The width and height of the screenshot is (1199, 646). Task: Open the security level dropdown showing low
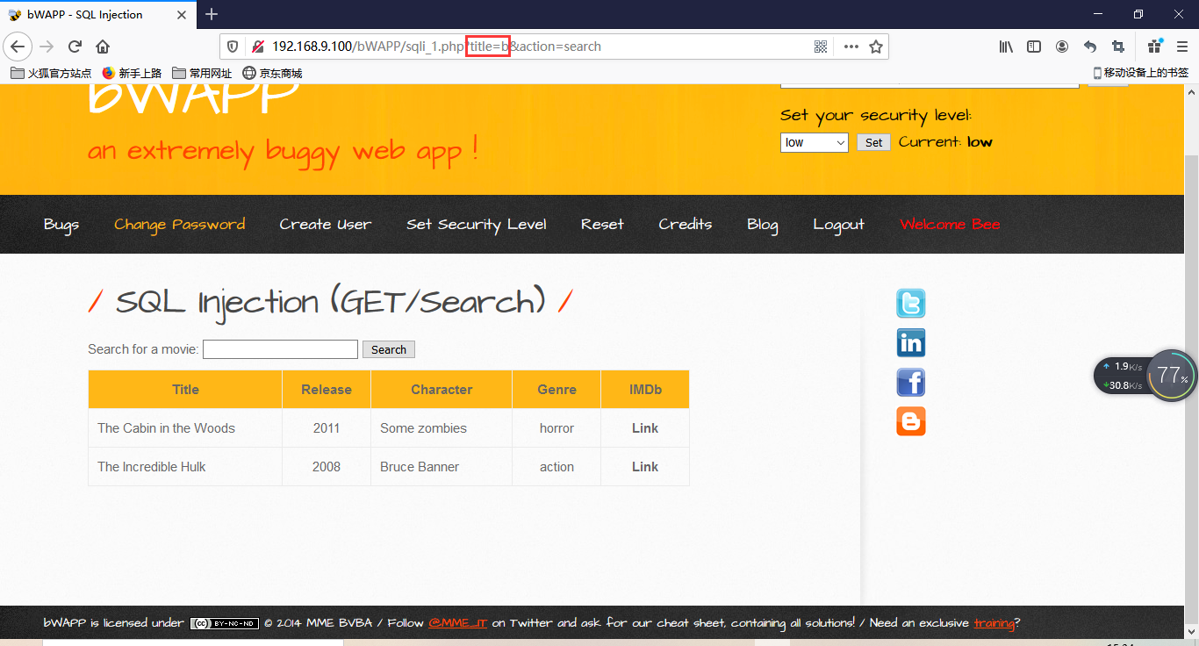click(x=814, y=141)
